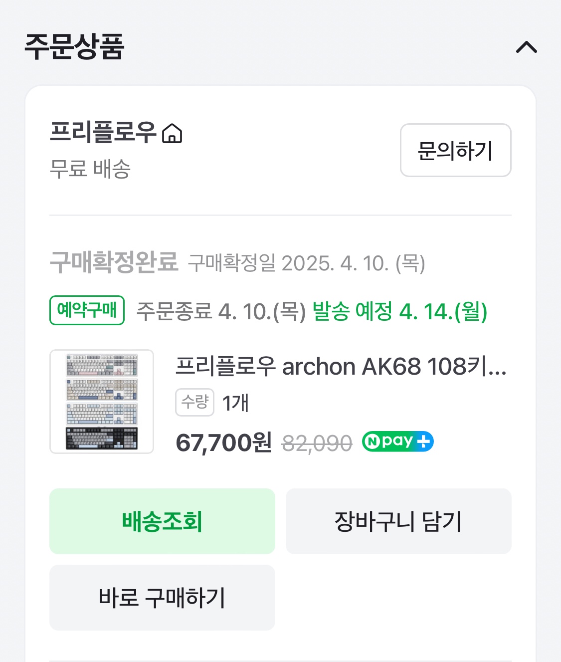This screenshot has height=662, width=561.
Task: Tap the crossed-out 82,090 original price
Action: [317, 443]
